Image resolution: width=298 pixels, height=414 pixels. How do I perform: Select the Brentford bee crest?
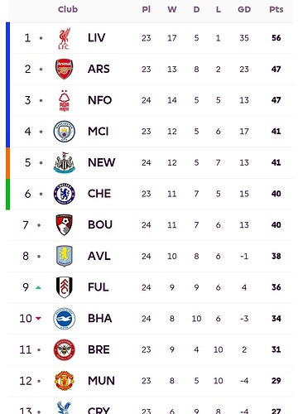pyautogui.click(x=64, y=349)
